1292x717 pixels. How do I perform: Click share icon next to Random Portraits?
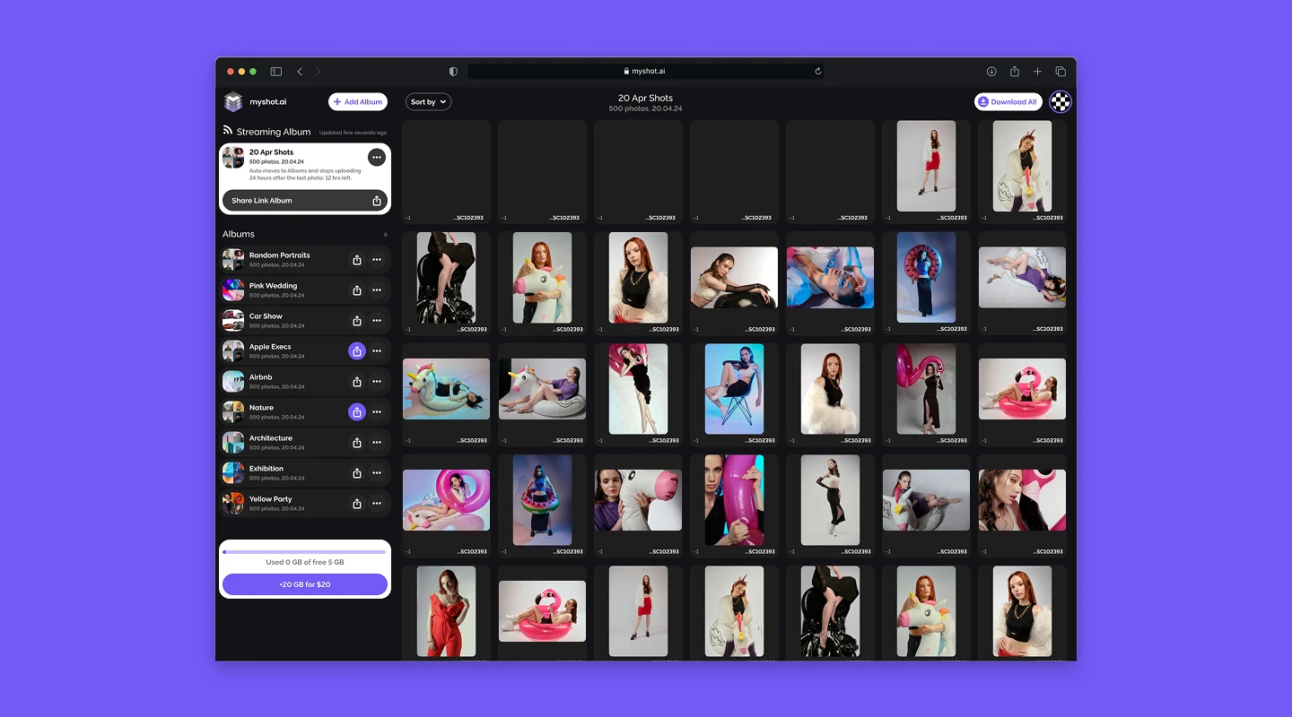(357, 260)
